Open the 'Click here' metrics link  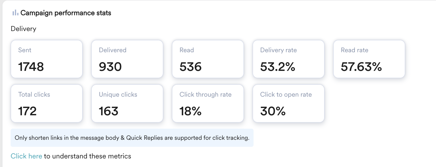tap(26, 156)
